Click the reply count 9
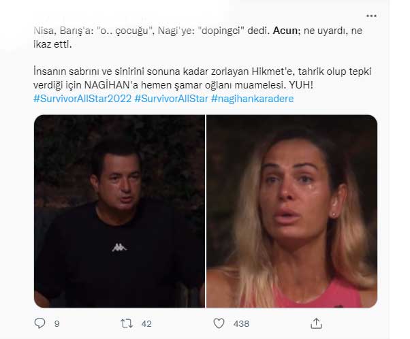Viewport: 410px width, 339px height. pyautogui.click(x=57, y=324)
